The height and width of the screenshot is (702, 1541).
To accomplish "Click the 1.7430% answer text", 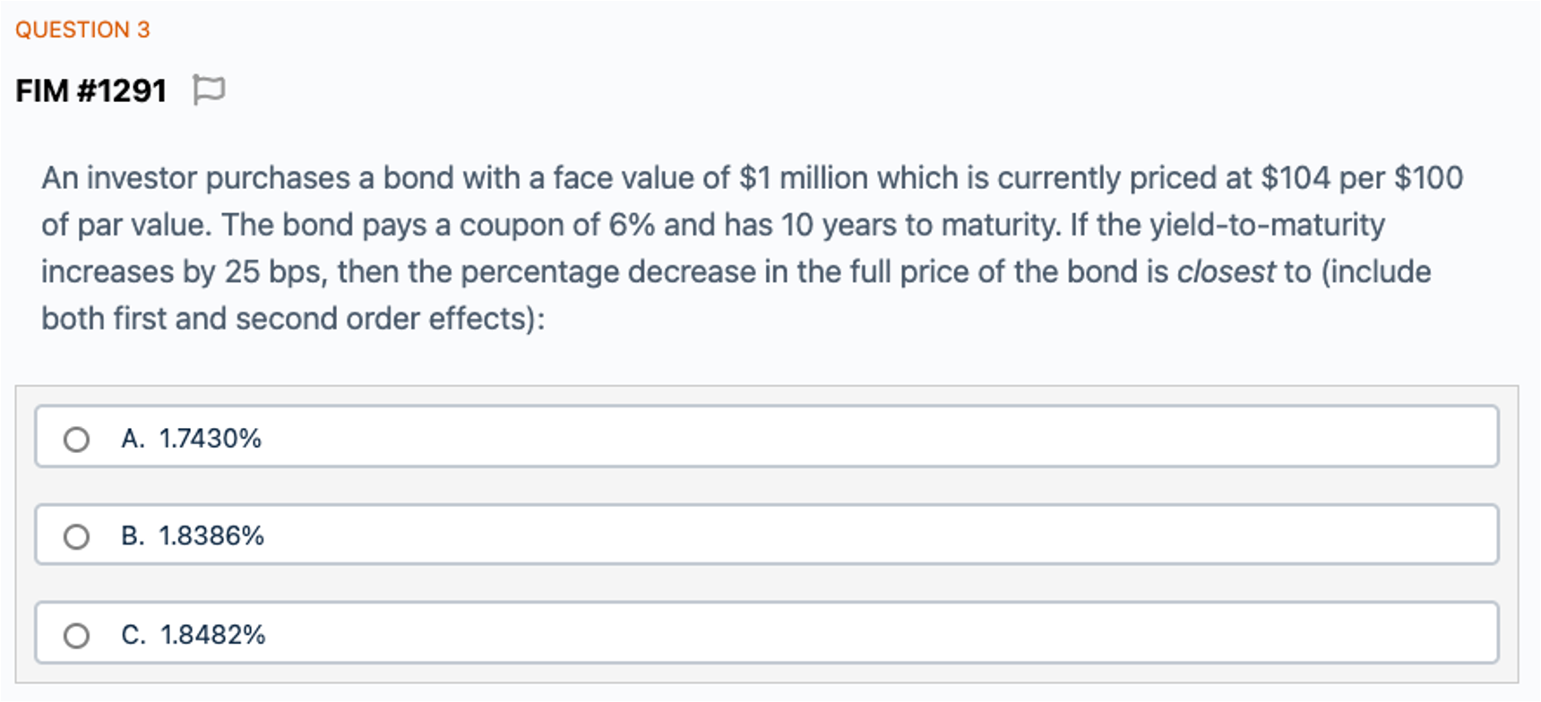I will (211, 438).
